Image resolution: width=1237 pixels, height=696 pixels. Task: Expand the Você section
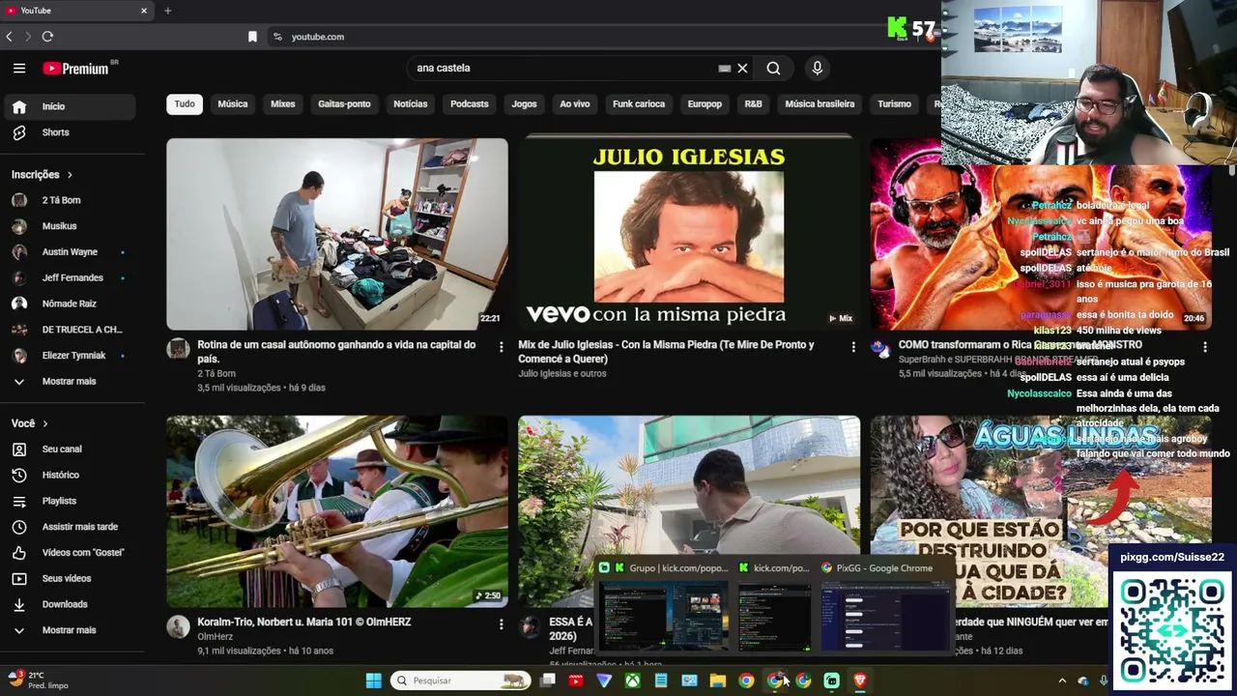tap(30, 423)
